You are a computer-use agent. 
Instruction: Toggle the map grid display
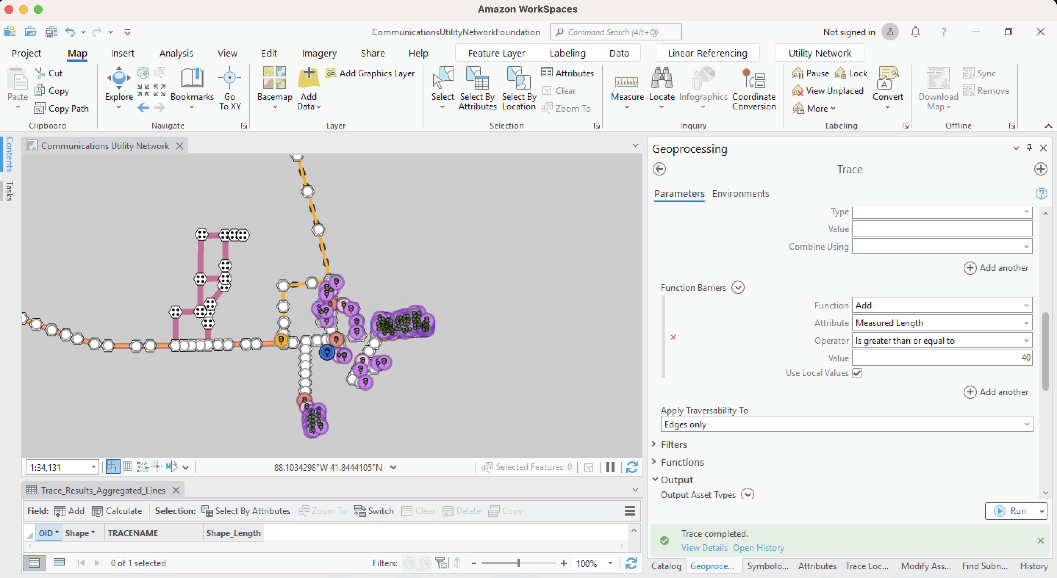[x=127, y=466]
